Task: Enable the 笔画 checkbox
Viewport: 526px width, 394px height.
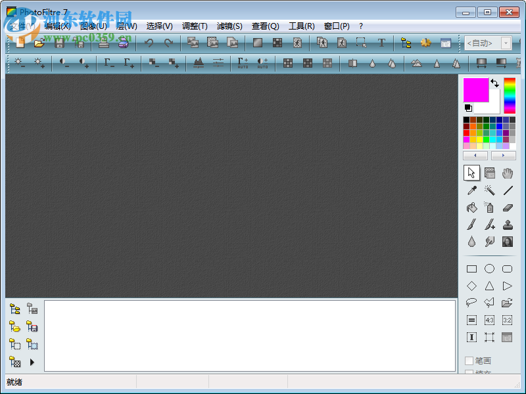Action: click(x=468, y=359)
